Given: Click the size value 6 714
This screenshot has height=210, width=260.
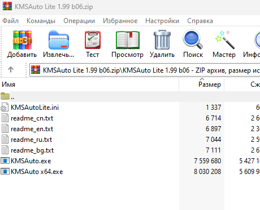Looking at the screenshot, I should 213,118.
